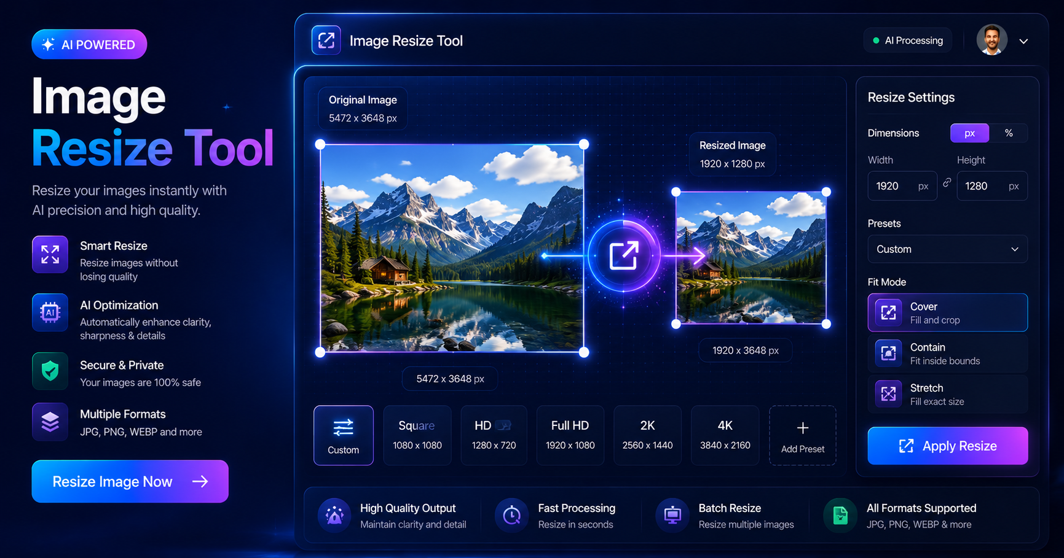Click the High Quality Output icon

coord(334,515)
